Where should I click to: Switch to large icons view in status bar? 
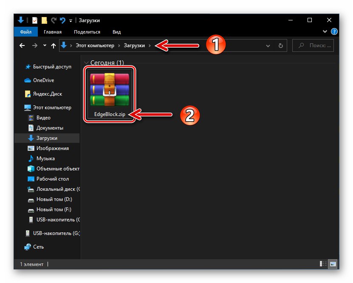[333, 263]
